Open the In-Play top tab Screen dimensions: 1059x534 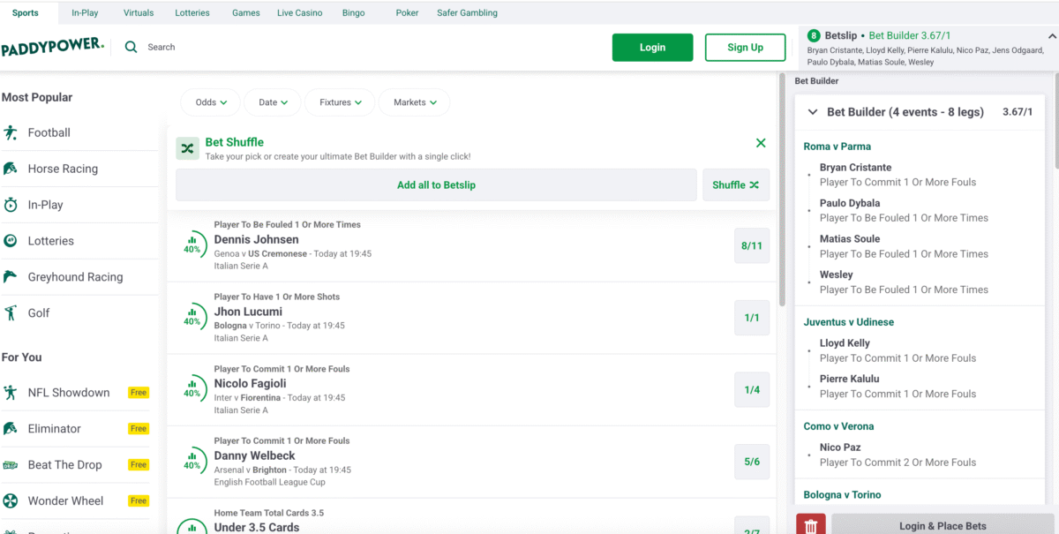[x=85, y=13]
